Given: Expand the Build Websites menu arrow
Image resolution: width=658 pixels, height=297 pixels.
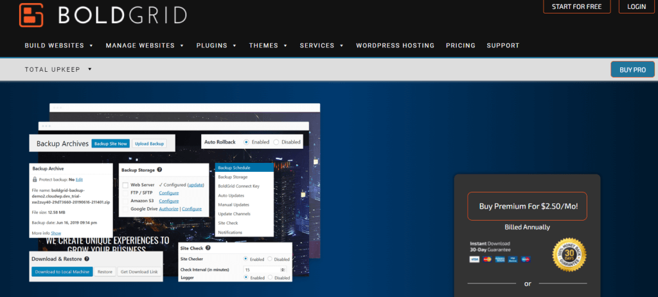Looking at the screenshot, I should tap(91, 46).
